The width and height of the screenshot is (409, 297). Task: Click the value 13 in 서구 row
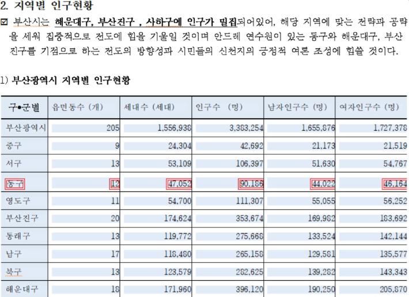click(115, 164)
